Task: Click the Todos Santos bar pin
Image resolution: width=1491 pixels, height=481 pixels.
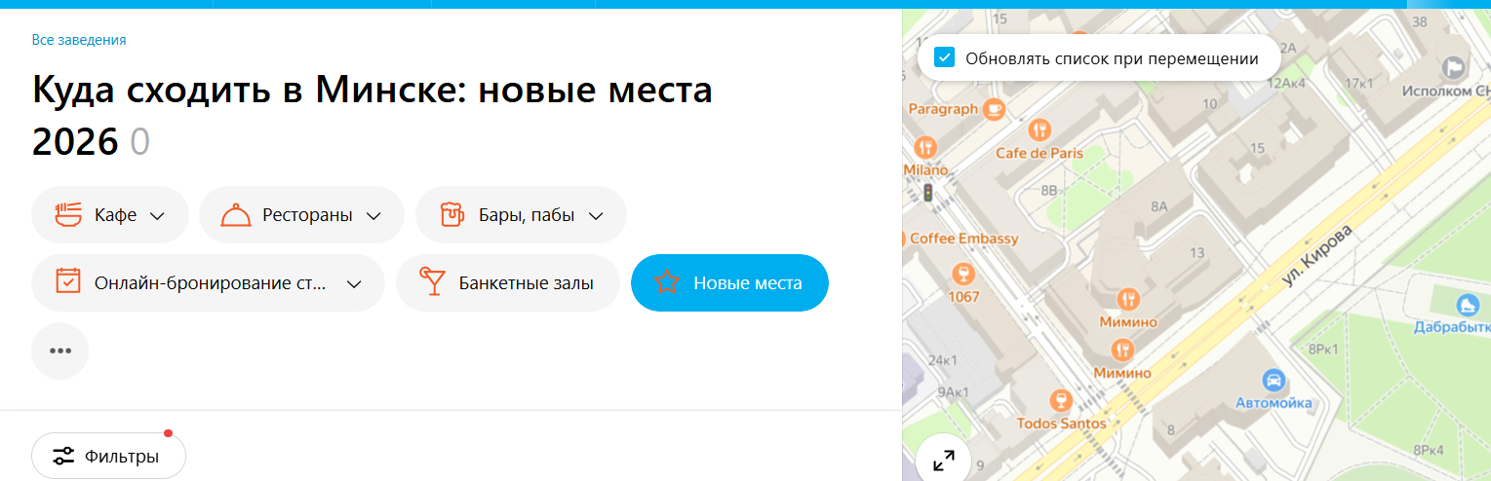Action: [x=1061, y=400]
